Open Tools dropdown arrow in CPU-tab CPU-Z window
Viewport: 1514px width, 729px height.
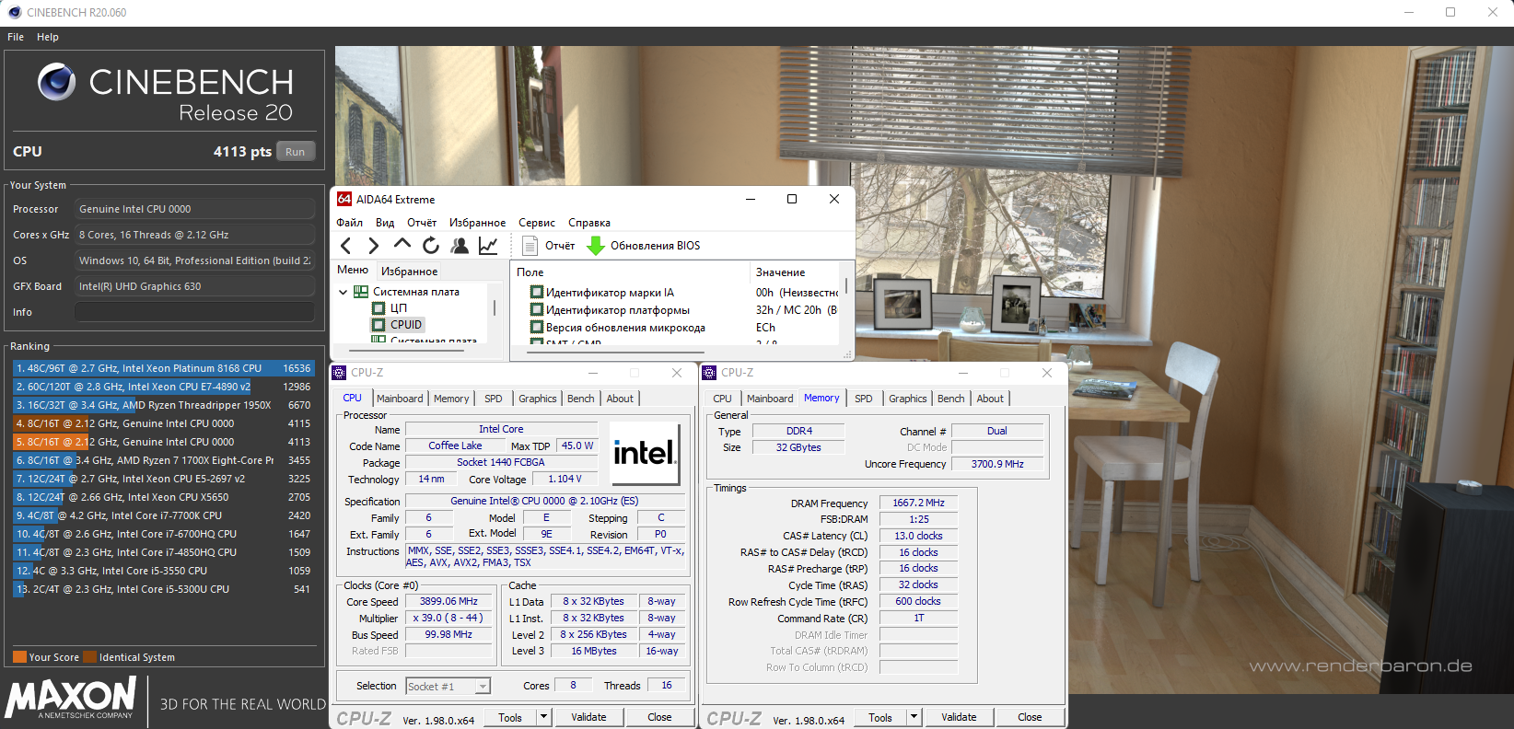[543, 717]
